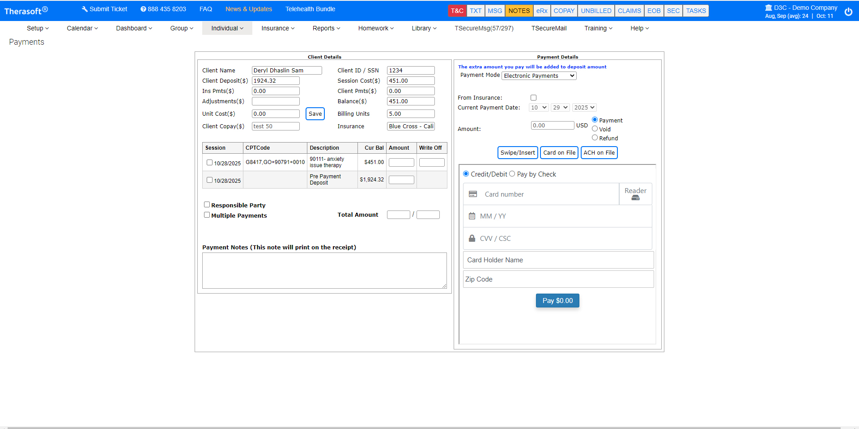Screen dimensions: 859x429
Task: Select the Refund radio option
Action: click(595, 138)
